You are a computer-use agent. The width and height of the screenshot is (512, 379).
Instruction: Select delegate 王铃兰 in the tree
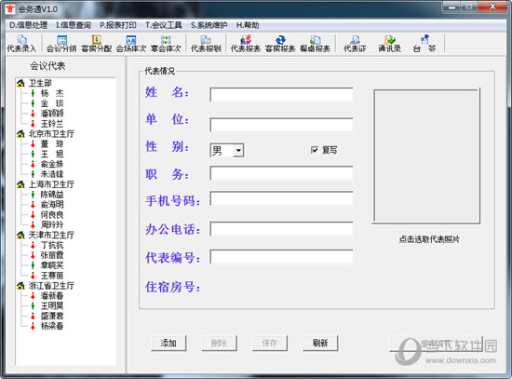coord(52,124)
